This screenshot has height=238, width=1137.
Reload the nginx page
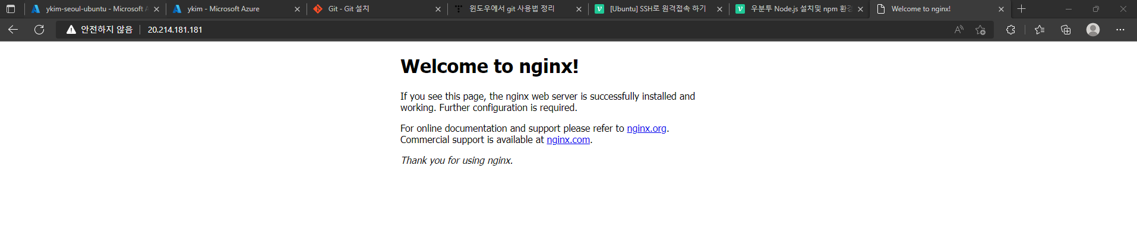(x=39, y=30)
